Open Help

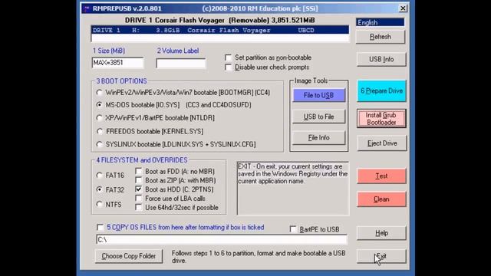coord(381,233)
